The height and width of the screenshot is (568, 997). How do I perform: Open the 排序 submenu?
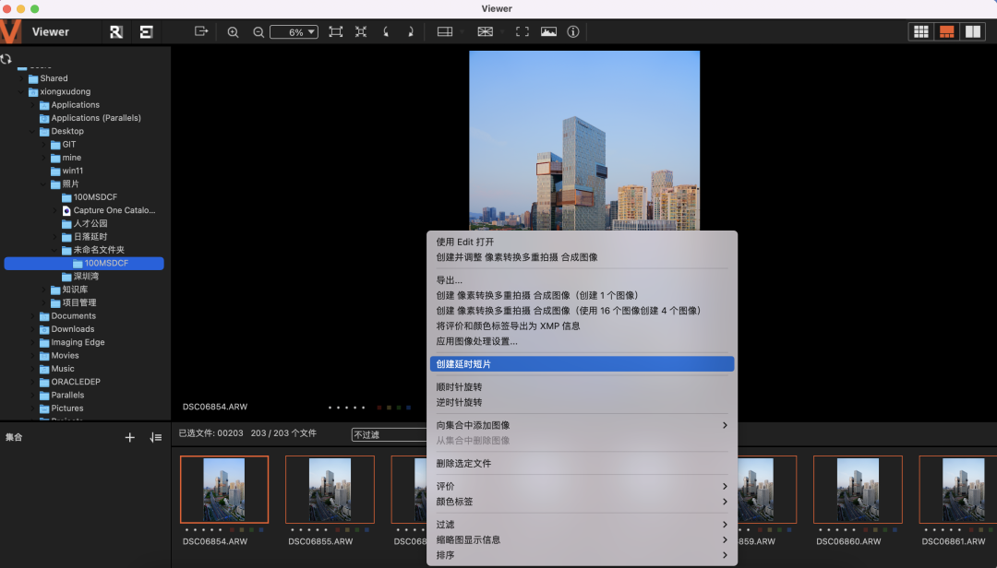pyautogui.click(x=582, y=555)
